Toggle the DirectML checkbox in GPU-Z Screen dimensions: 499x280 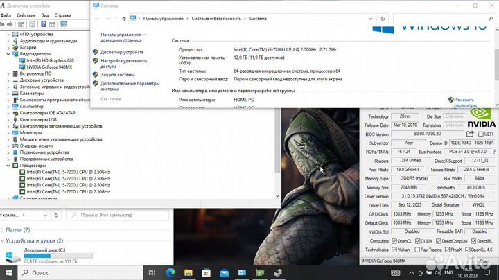pyautogui.click(x=473, y=241)
